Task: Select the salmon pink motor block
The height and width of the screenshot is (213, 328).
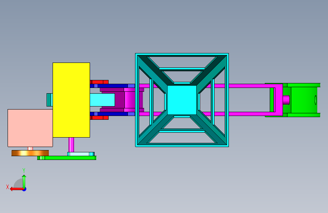Action: [x=30, y=128]
